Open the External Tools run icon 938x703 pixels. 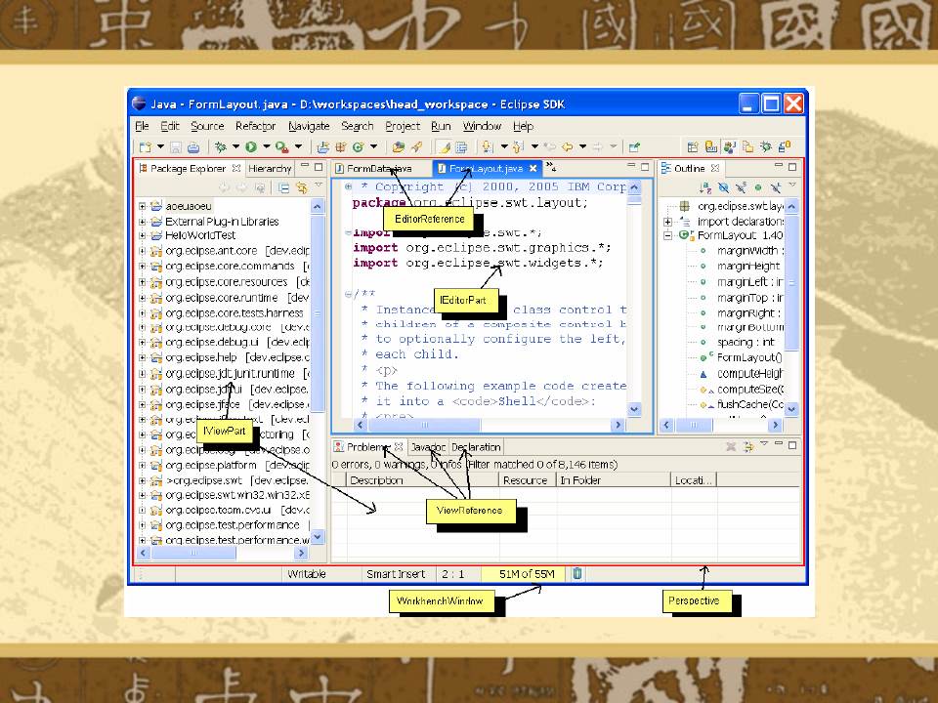point(281,147)
